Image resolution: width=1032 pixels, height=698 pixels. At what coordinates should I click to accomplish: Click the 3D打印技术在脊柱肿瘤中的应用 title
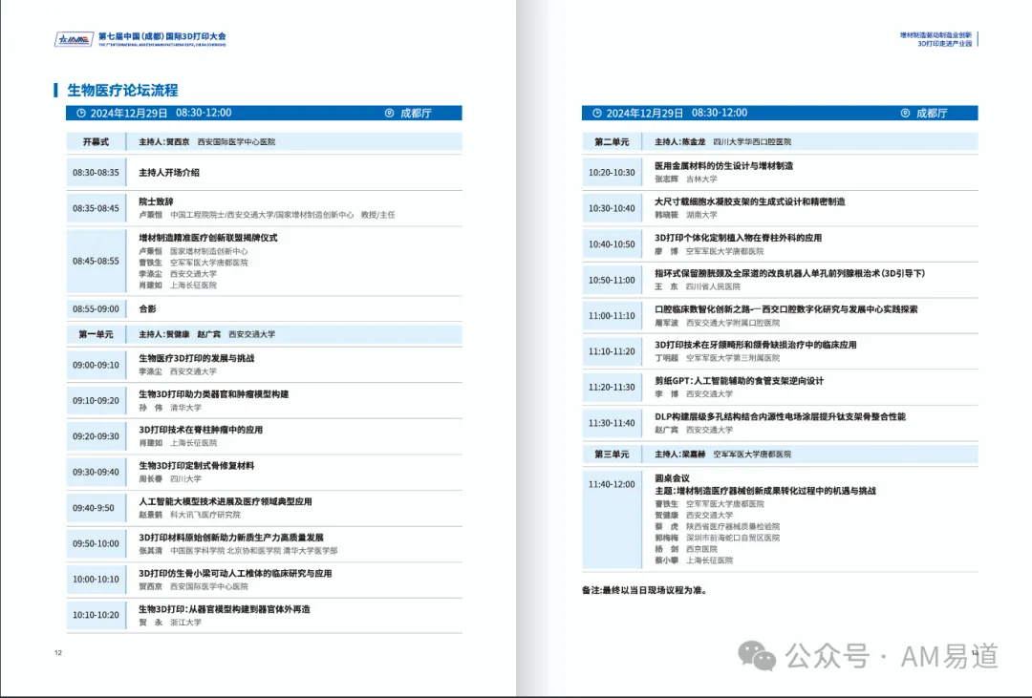pos(201,430)
